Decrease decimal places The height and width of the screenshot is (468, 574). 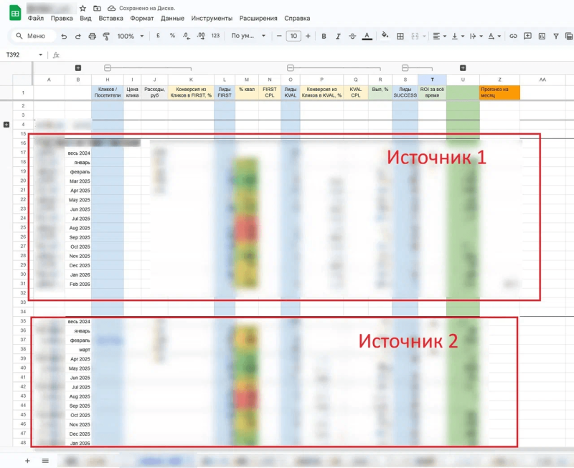pyautogui.click(x=186, y=36)
